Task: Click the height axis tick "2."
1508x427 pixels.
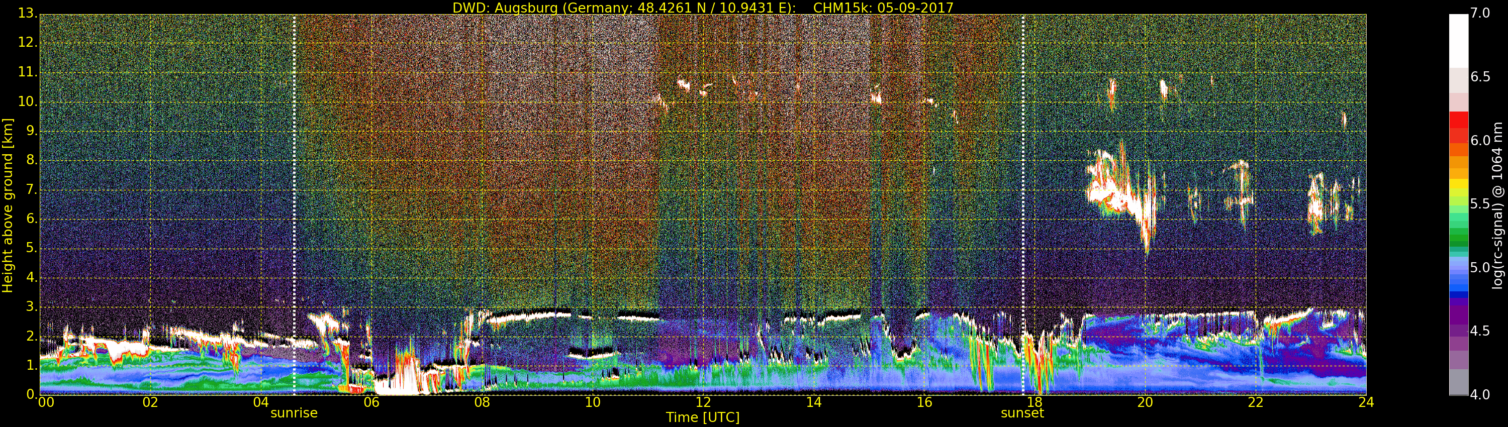Action: tap(31, 336)
